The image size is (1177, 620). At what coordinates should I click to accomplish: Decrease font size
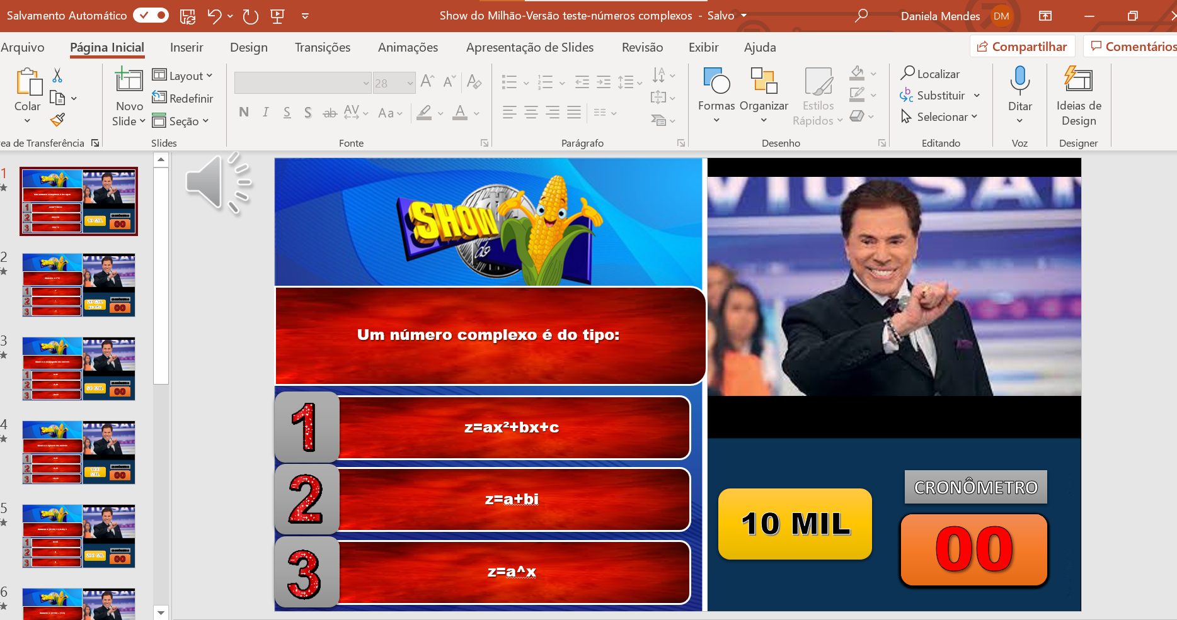pos(449,82)
